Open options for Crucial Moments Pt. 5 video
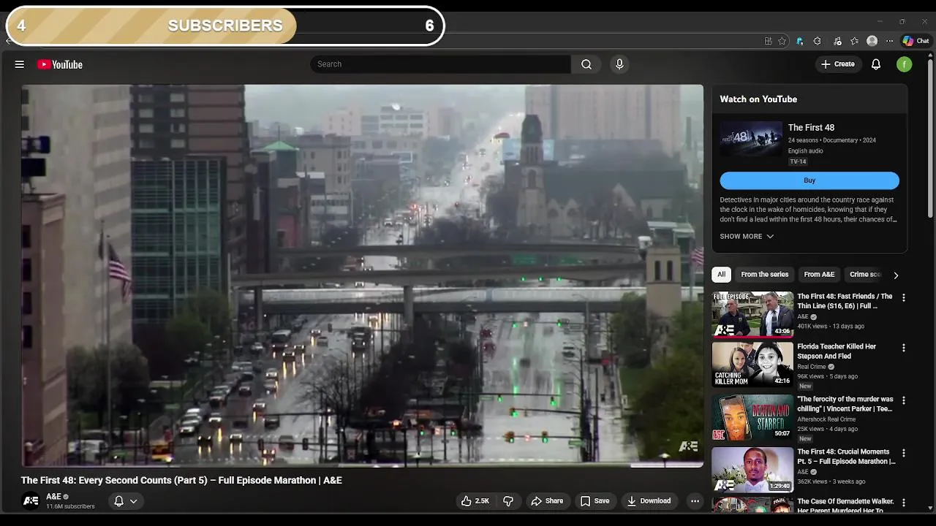 tap(904, 454)
